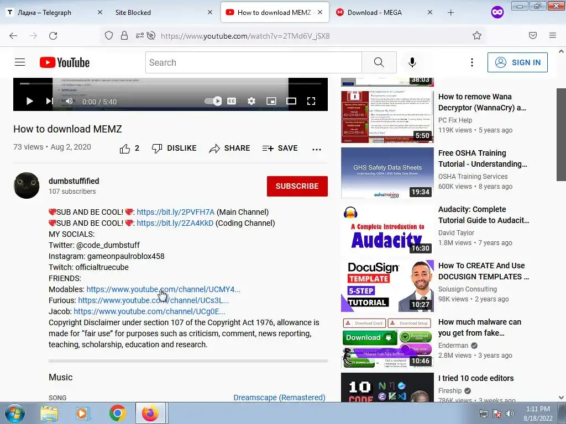The height and width of the screenshot is (424, 566).
Task: Subscribe to dumbstuffified channel
Action: coord(297,186)
